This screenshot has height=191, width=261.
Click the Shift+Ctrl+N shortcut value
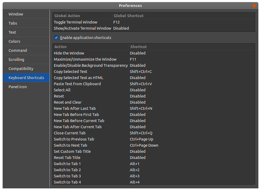coord(141,108)
